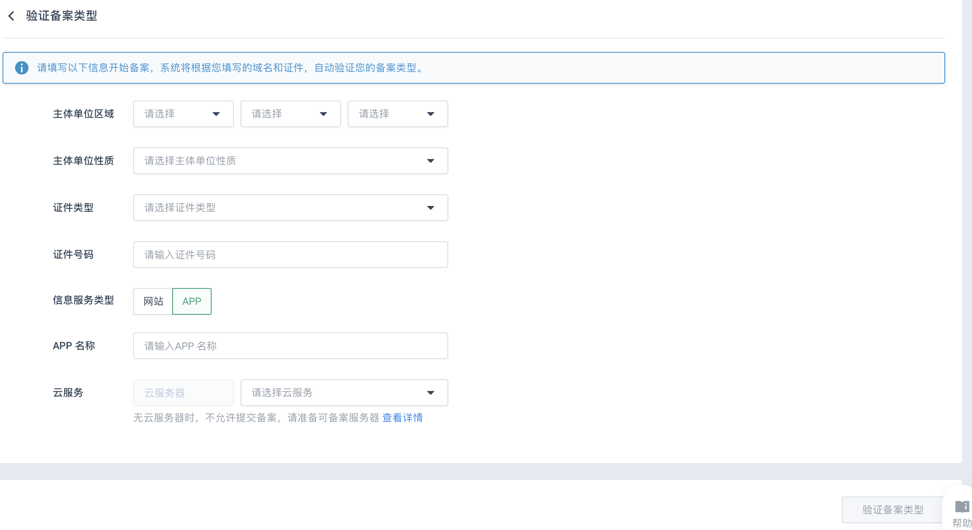Click the blue info icon in the notice banner
The width and height of the screenshot is (972, 530).
pyautogui.click(x=22, y=68)
